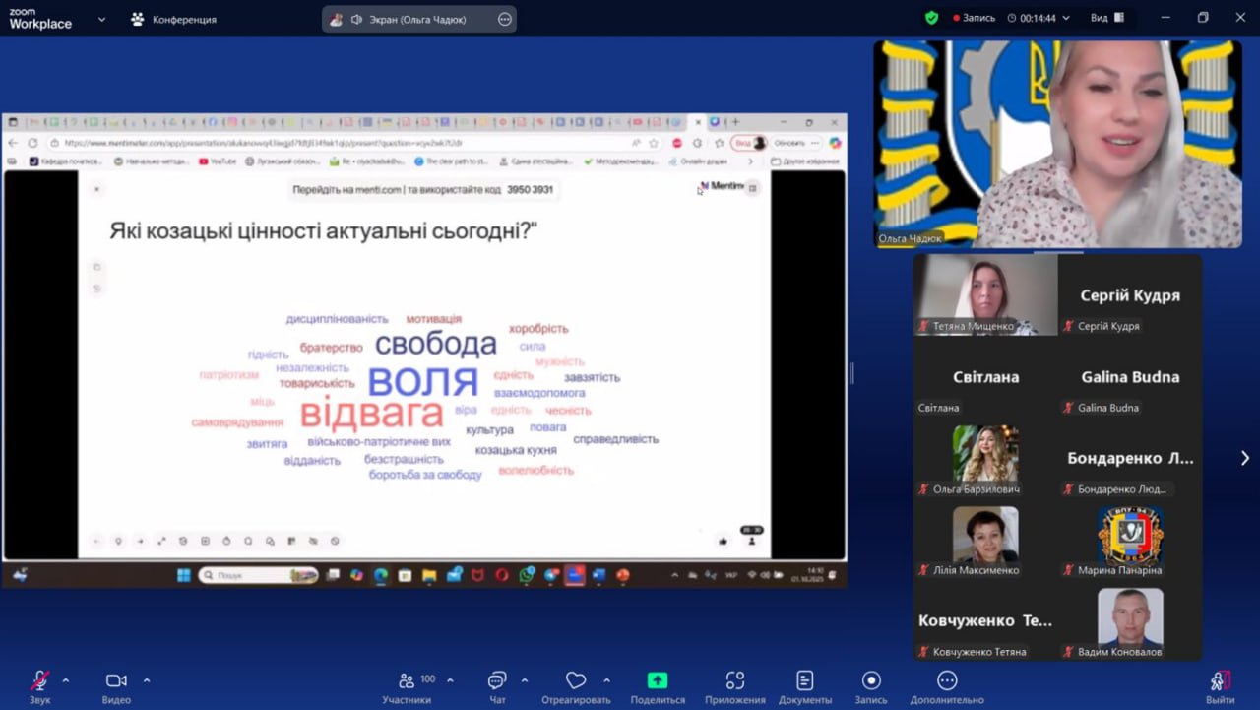Open the Zoom Workplace dropdown menu

pyautogui.click(x=101, y=19)
